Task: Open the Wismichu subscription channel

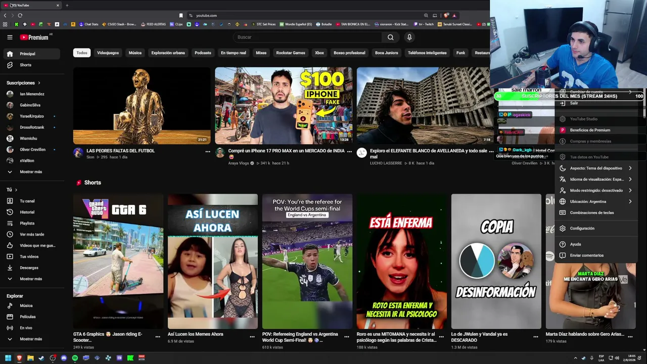Action: 31,139
